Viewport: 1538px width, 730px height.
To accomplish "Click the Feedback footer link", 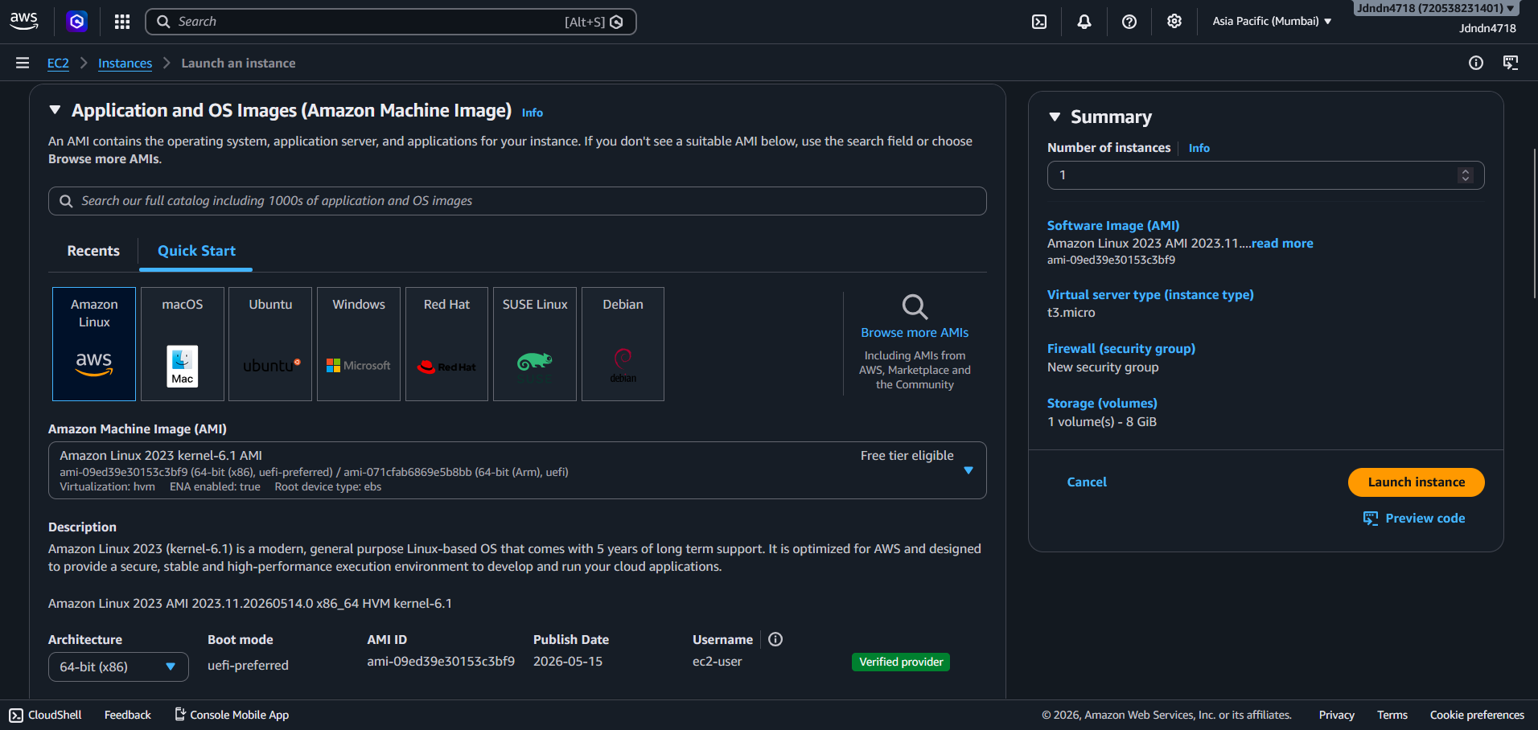I will (128, 715).
